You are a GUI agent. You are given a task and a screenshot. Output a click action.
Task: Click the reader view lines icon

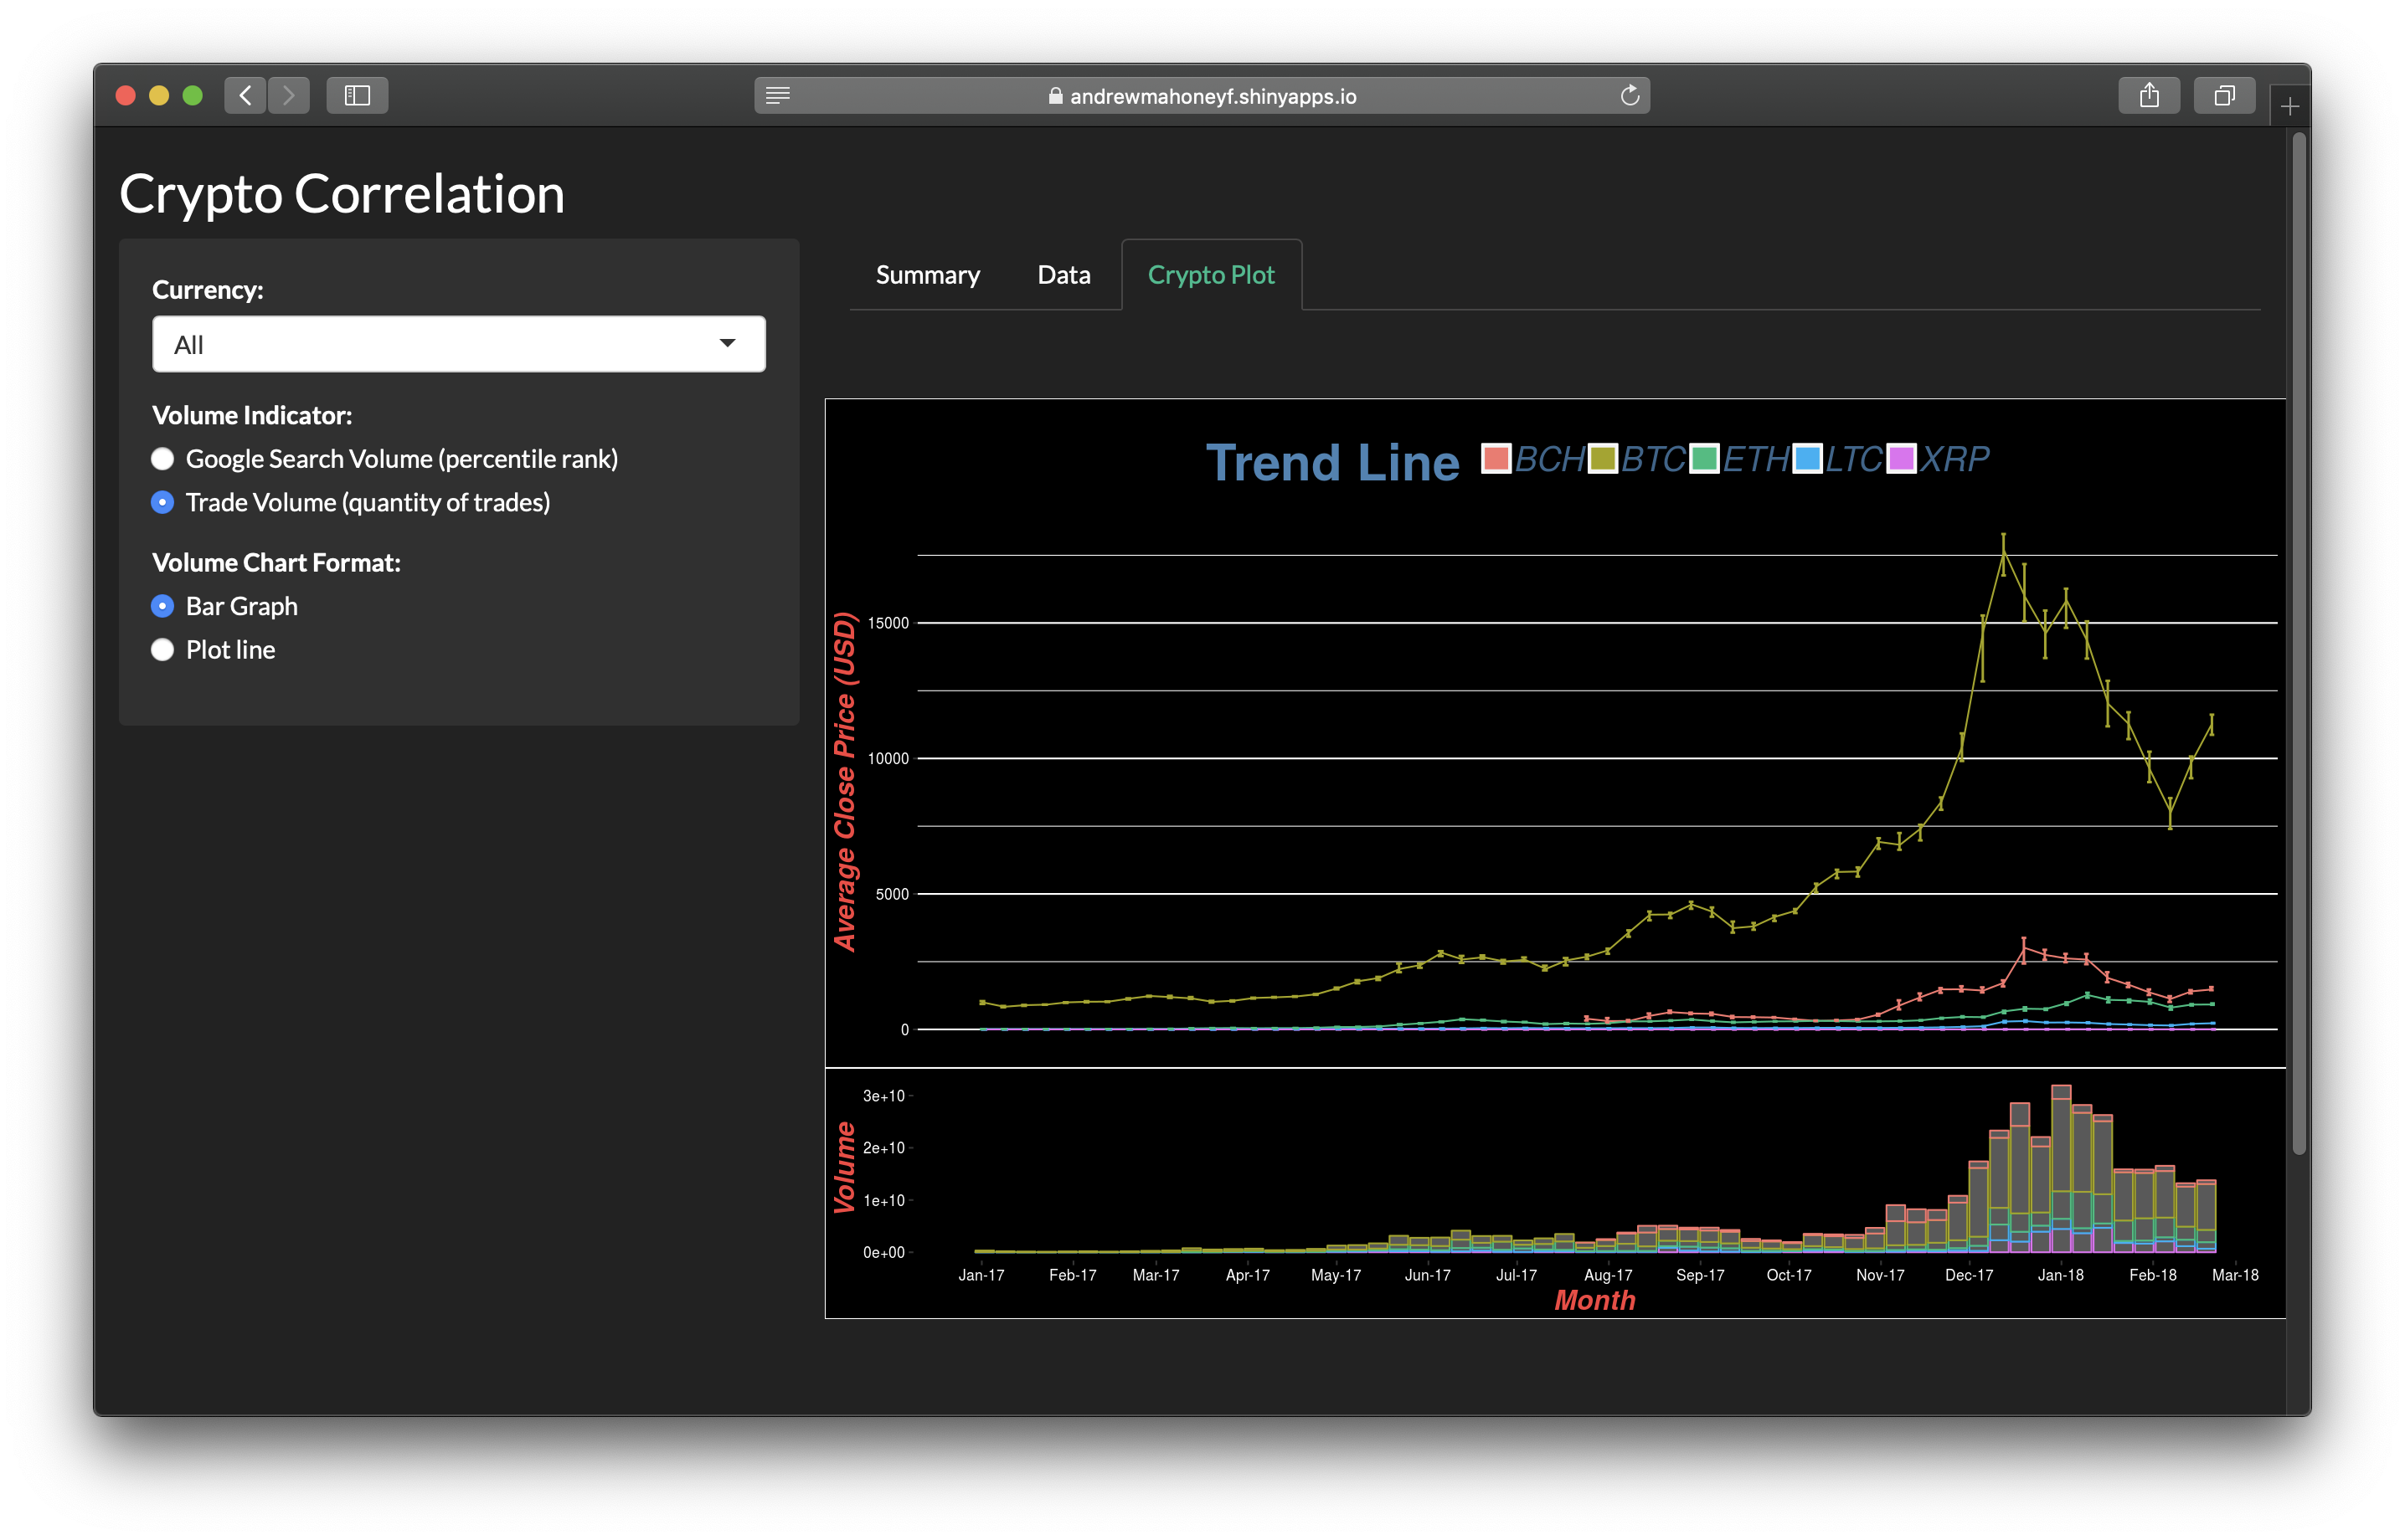(777, 96)
